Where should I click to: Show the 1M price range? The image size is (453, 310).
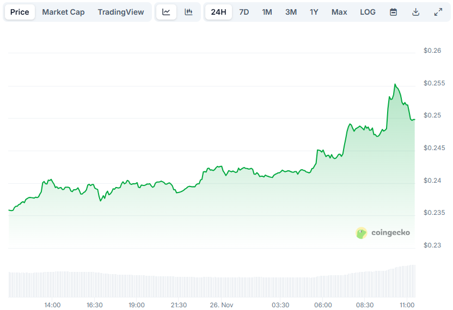[x=267, y=12]
